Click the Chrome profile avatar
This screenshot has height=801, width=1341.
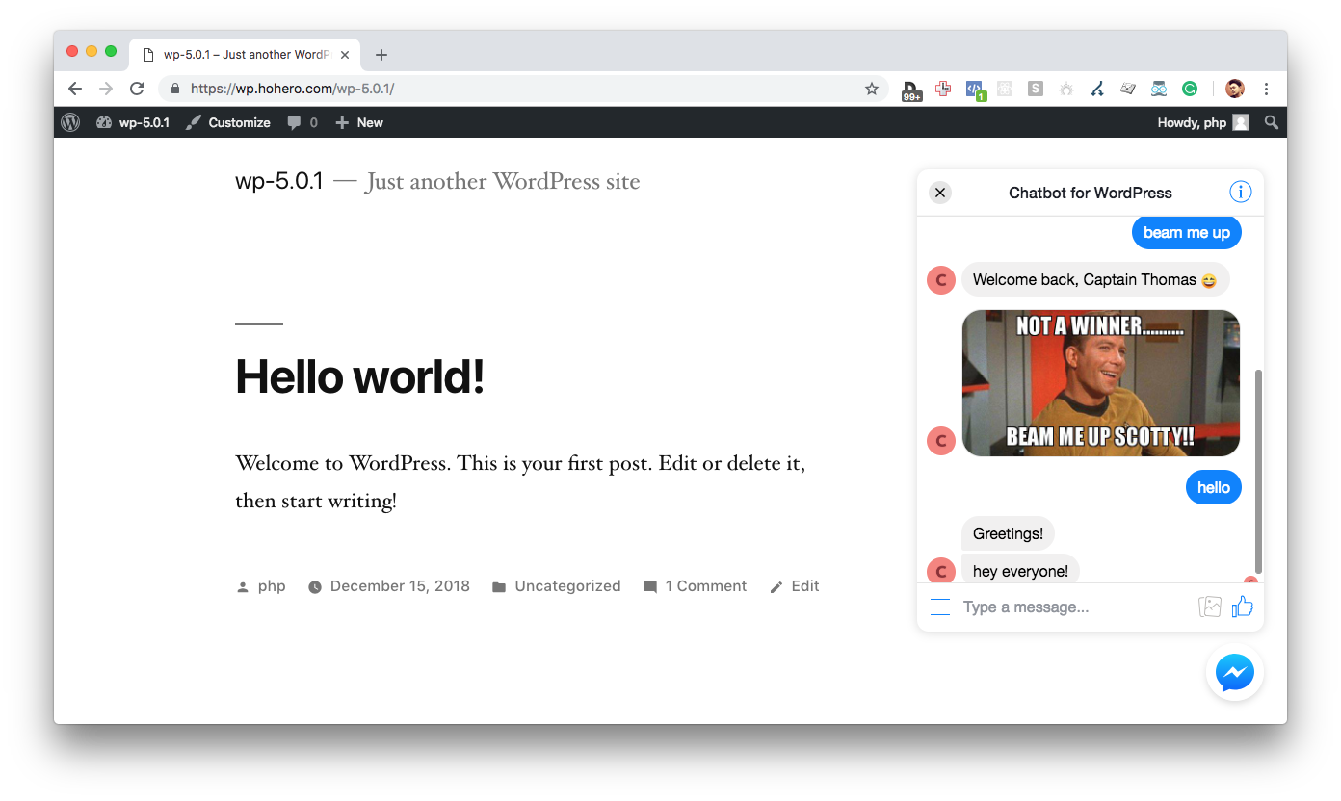click(1234, 88)
